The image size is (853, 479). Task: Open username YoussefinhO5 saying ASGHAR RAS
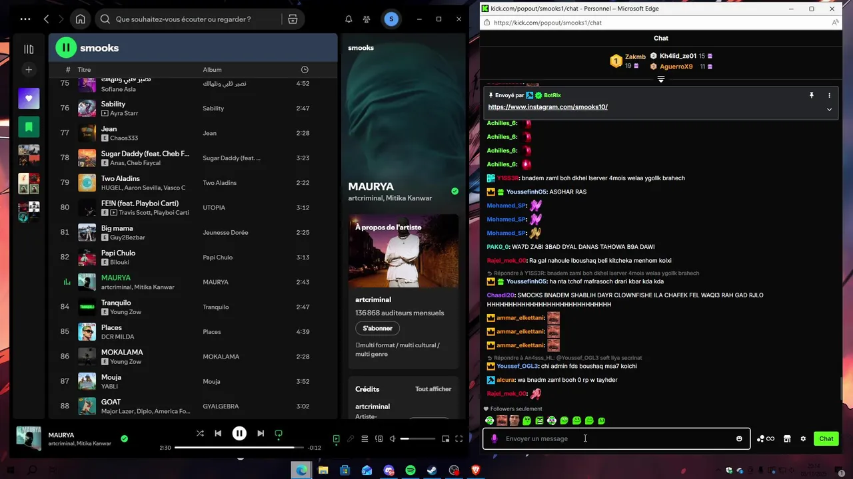pos(526,192)
